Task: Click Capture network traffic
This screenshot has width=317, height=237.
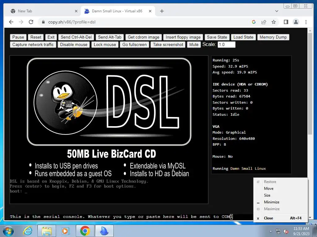Action: pos(33,44)
